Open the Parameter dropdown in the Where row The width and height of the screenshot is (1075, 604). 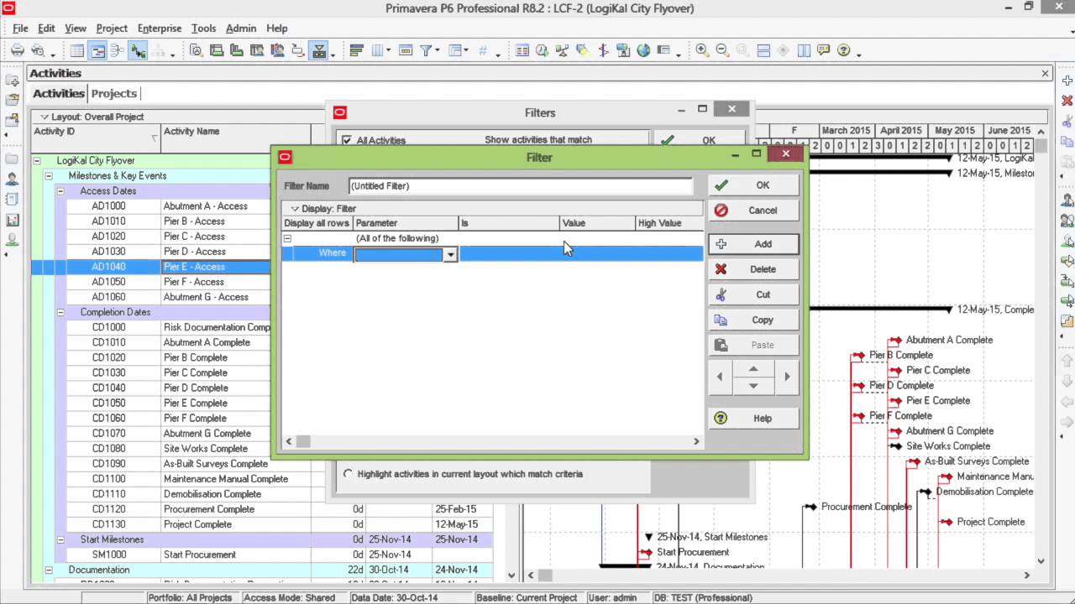[x=450, y=254]
